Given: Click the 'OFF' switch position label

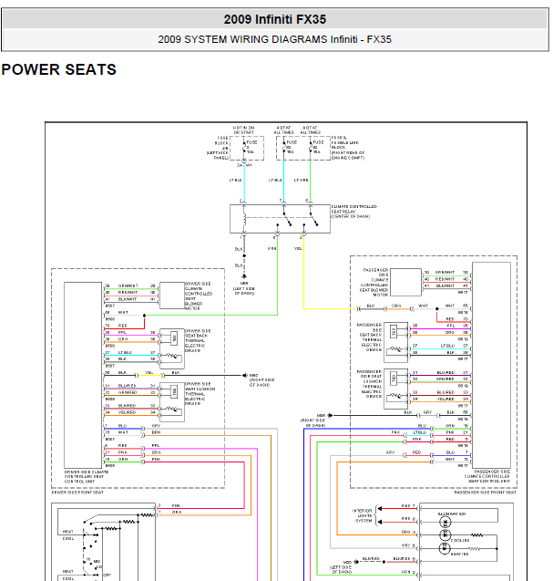Looking at the screenshot, I should [107, 575].
